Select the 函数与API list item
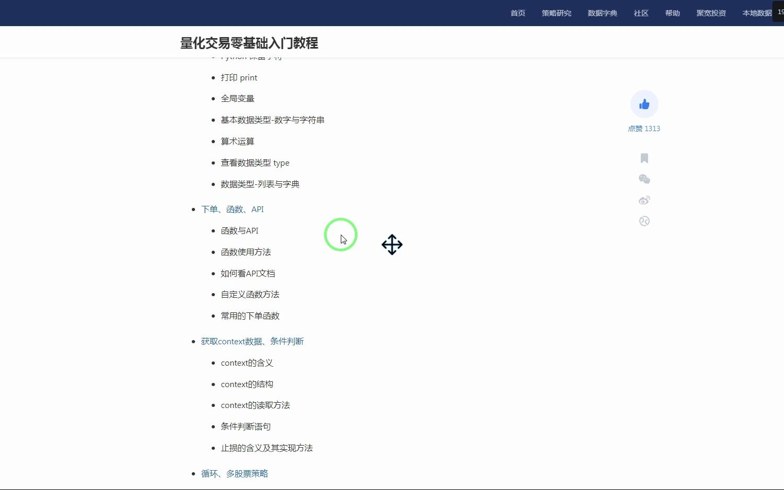784x490 pixels. click(x=239, y=231)
